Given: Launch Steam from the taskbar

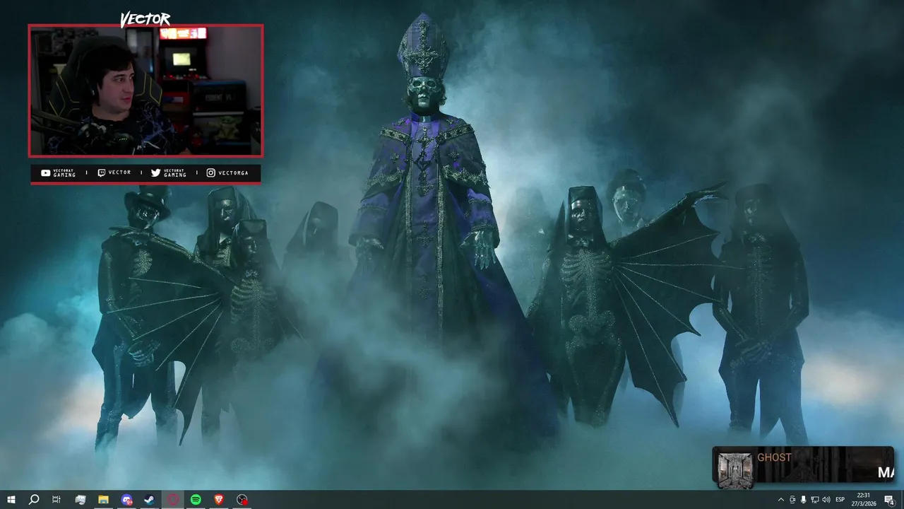Looking at the screenshot, I should [x=150, y=500].
